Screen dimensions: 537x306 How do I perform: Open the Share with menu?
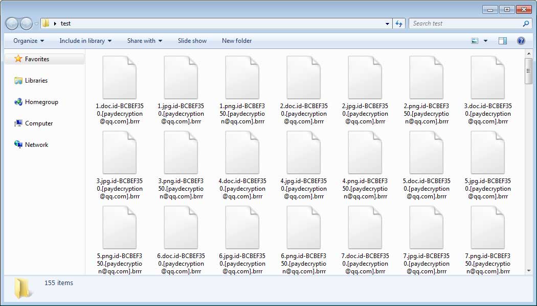click(145, 41)
